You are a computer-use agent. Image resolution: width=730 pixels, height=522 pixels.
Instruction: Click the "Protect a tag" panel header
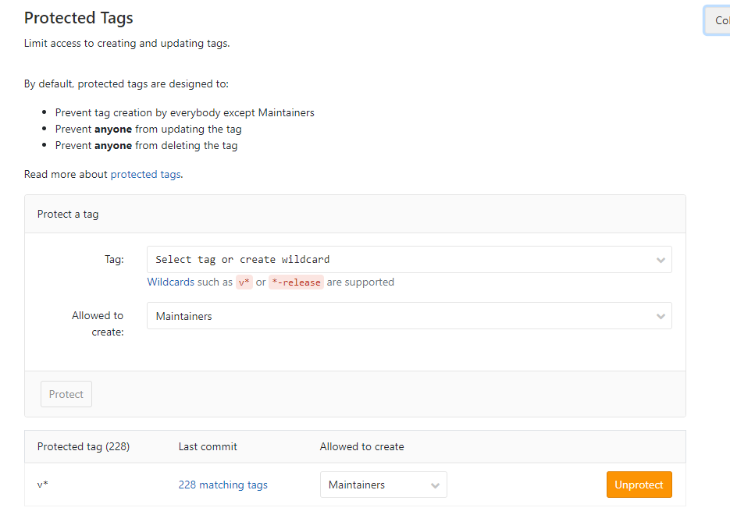coord(68,214)
